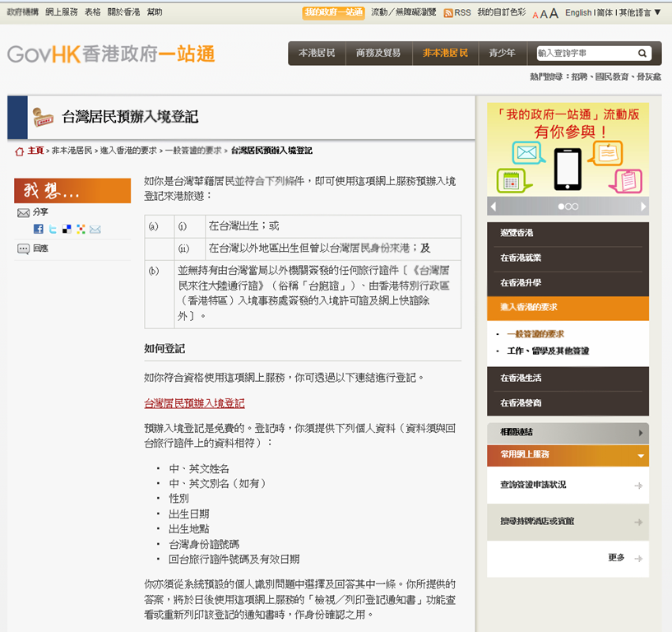Image resolution: width=672 pixels, height=632 pixels.
Task: Open 青少年 main tab
Action: click(x=503, y=53)
